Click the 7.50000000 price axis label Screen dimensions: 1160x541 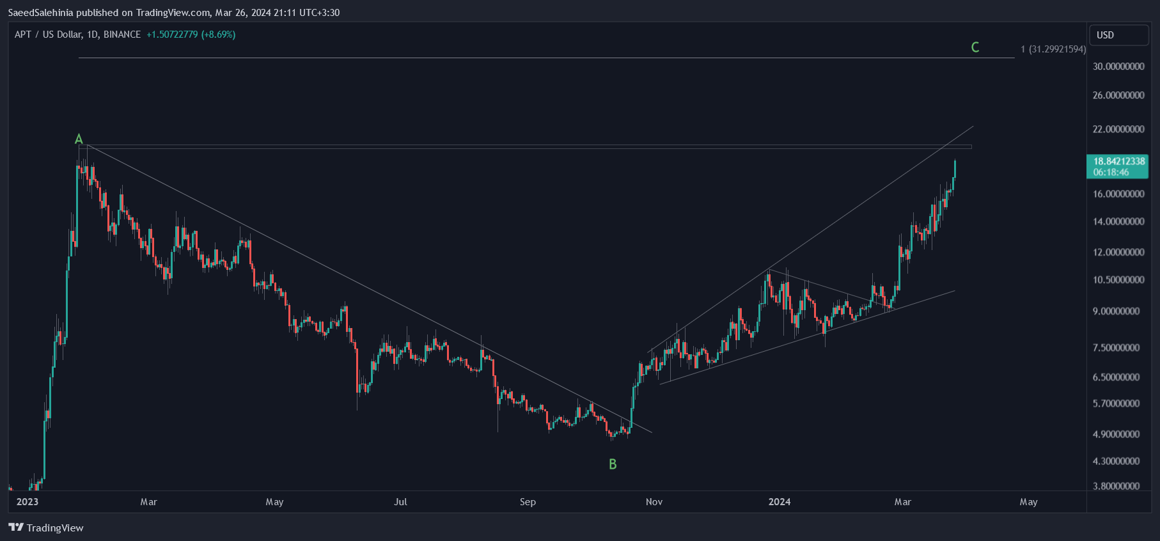point(1116,348)
